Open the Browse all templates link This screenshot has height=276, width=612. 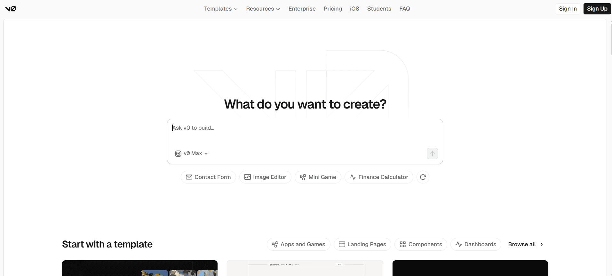[526, 244]
